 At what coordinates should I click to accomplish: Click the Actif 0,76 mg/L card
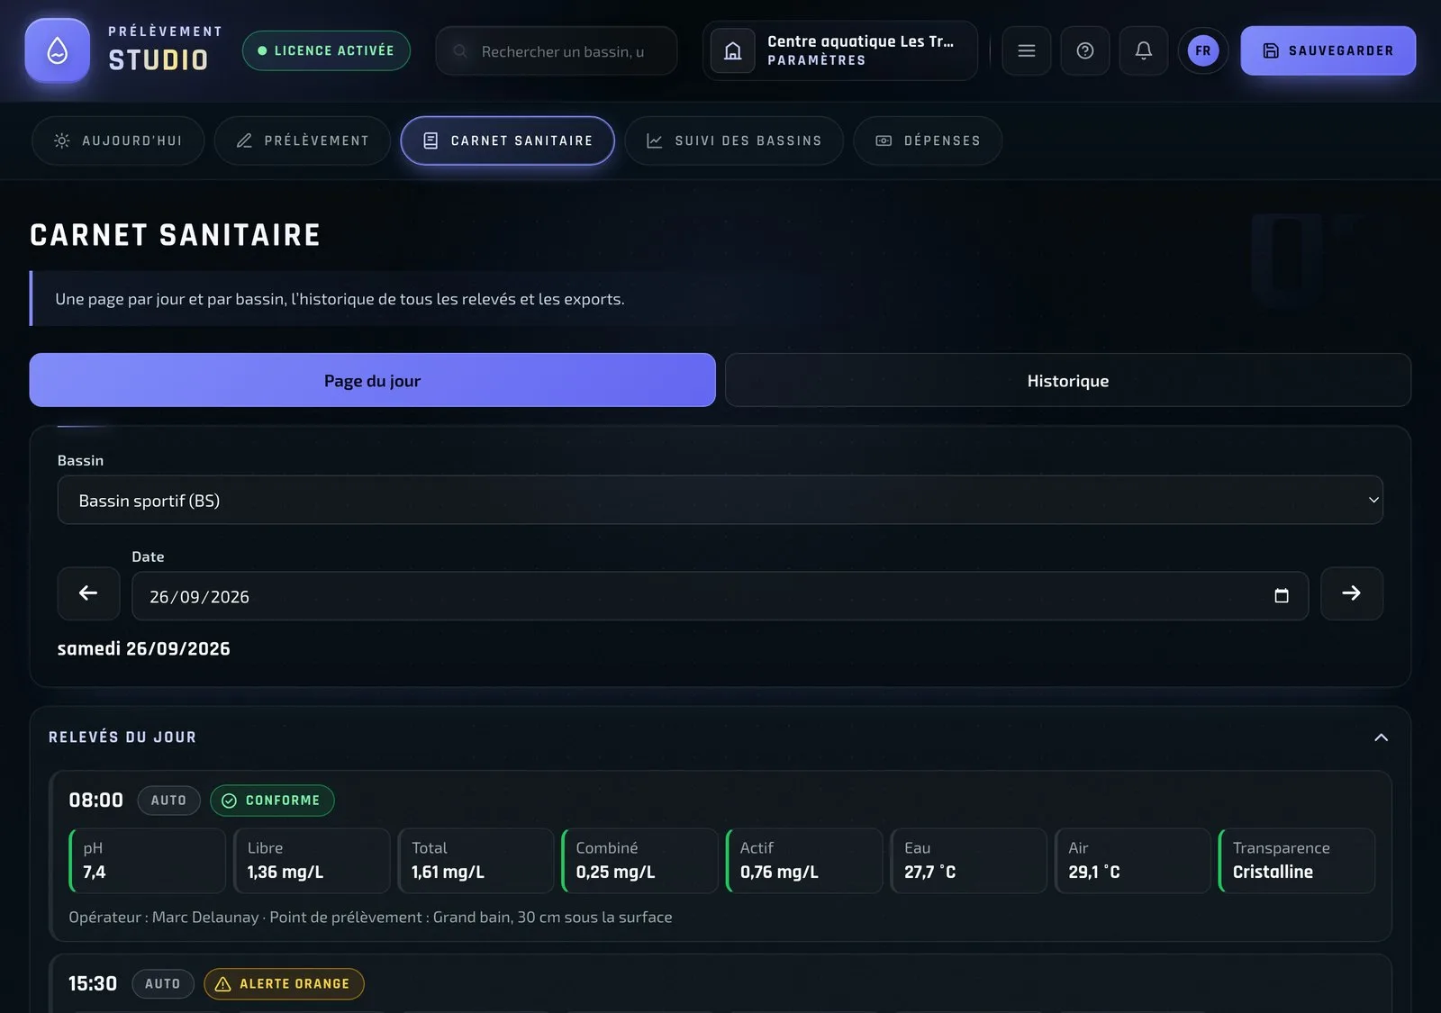pyautogui.click(x=804, y=861)
